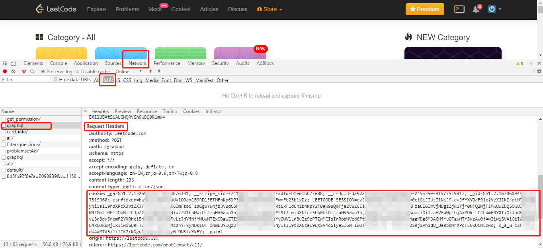Open the Security tab
Screen dimensions: 543x248
point(221,63)
